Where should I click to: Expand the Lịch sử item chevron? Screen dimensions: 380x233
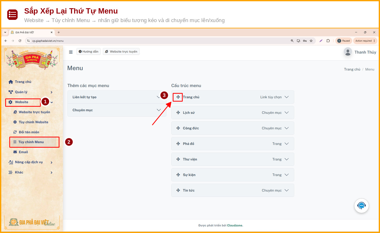287,113
